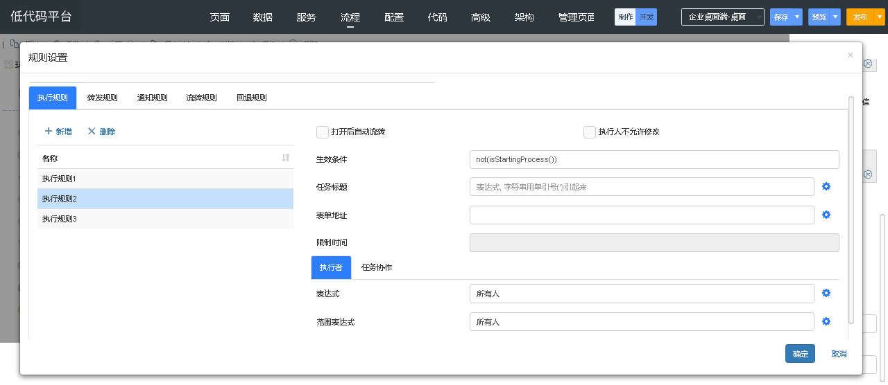Viewport: 888px width, 385px height.
Task: Expand the 保存 button dropdown arrow
Action: pos(798,17)
